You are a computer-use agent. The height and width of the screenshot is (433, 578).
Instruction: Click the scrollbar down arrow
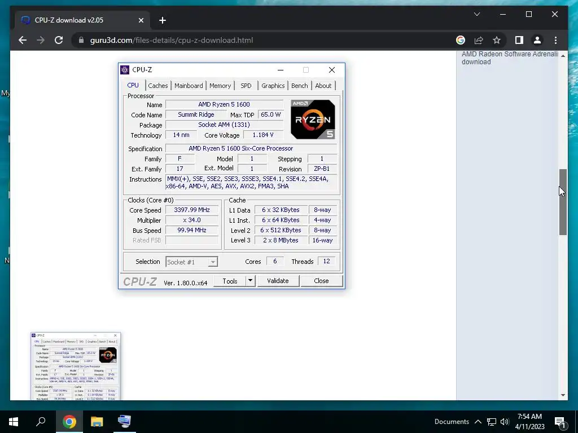563,395
